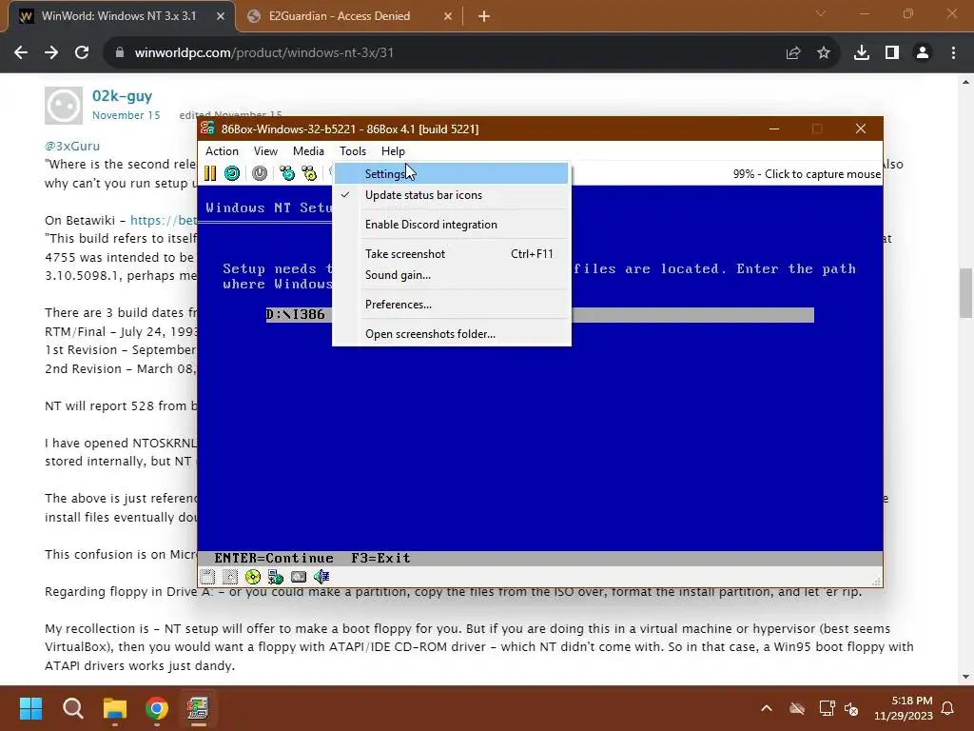Click the Chrome address bar URL
This screenshot has height=731, width=974.
point(264,53)
